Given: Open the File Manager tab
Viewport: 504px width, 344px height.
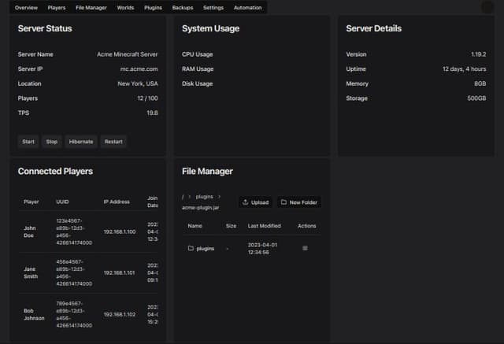Looking at the screenshot, I should click(x=91, y=7).
